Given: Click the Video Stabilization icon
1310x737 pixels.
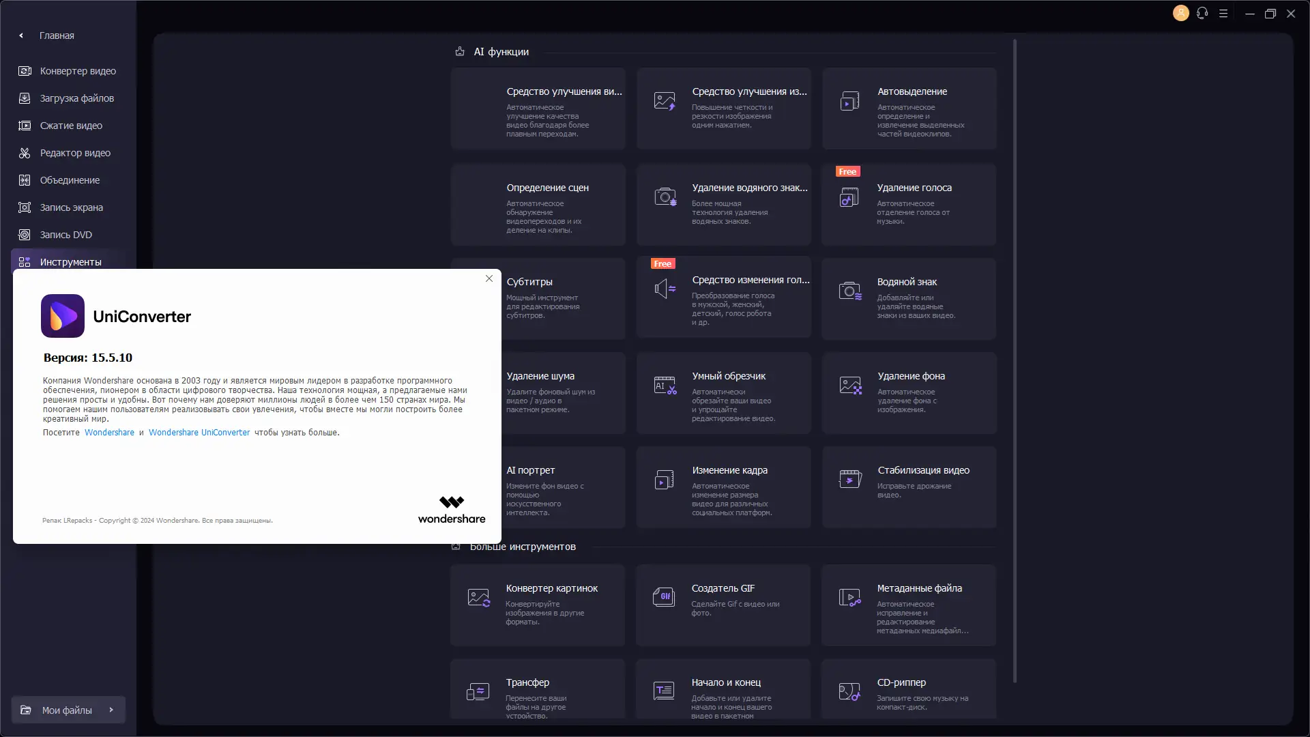Looking at the screenshot, I should [850, 479].
